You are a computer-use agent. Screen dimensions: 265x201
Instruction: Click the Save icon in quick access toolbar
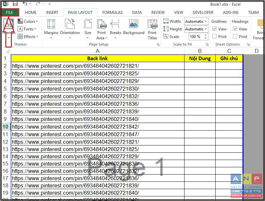coord(15,4)
